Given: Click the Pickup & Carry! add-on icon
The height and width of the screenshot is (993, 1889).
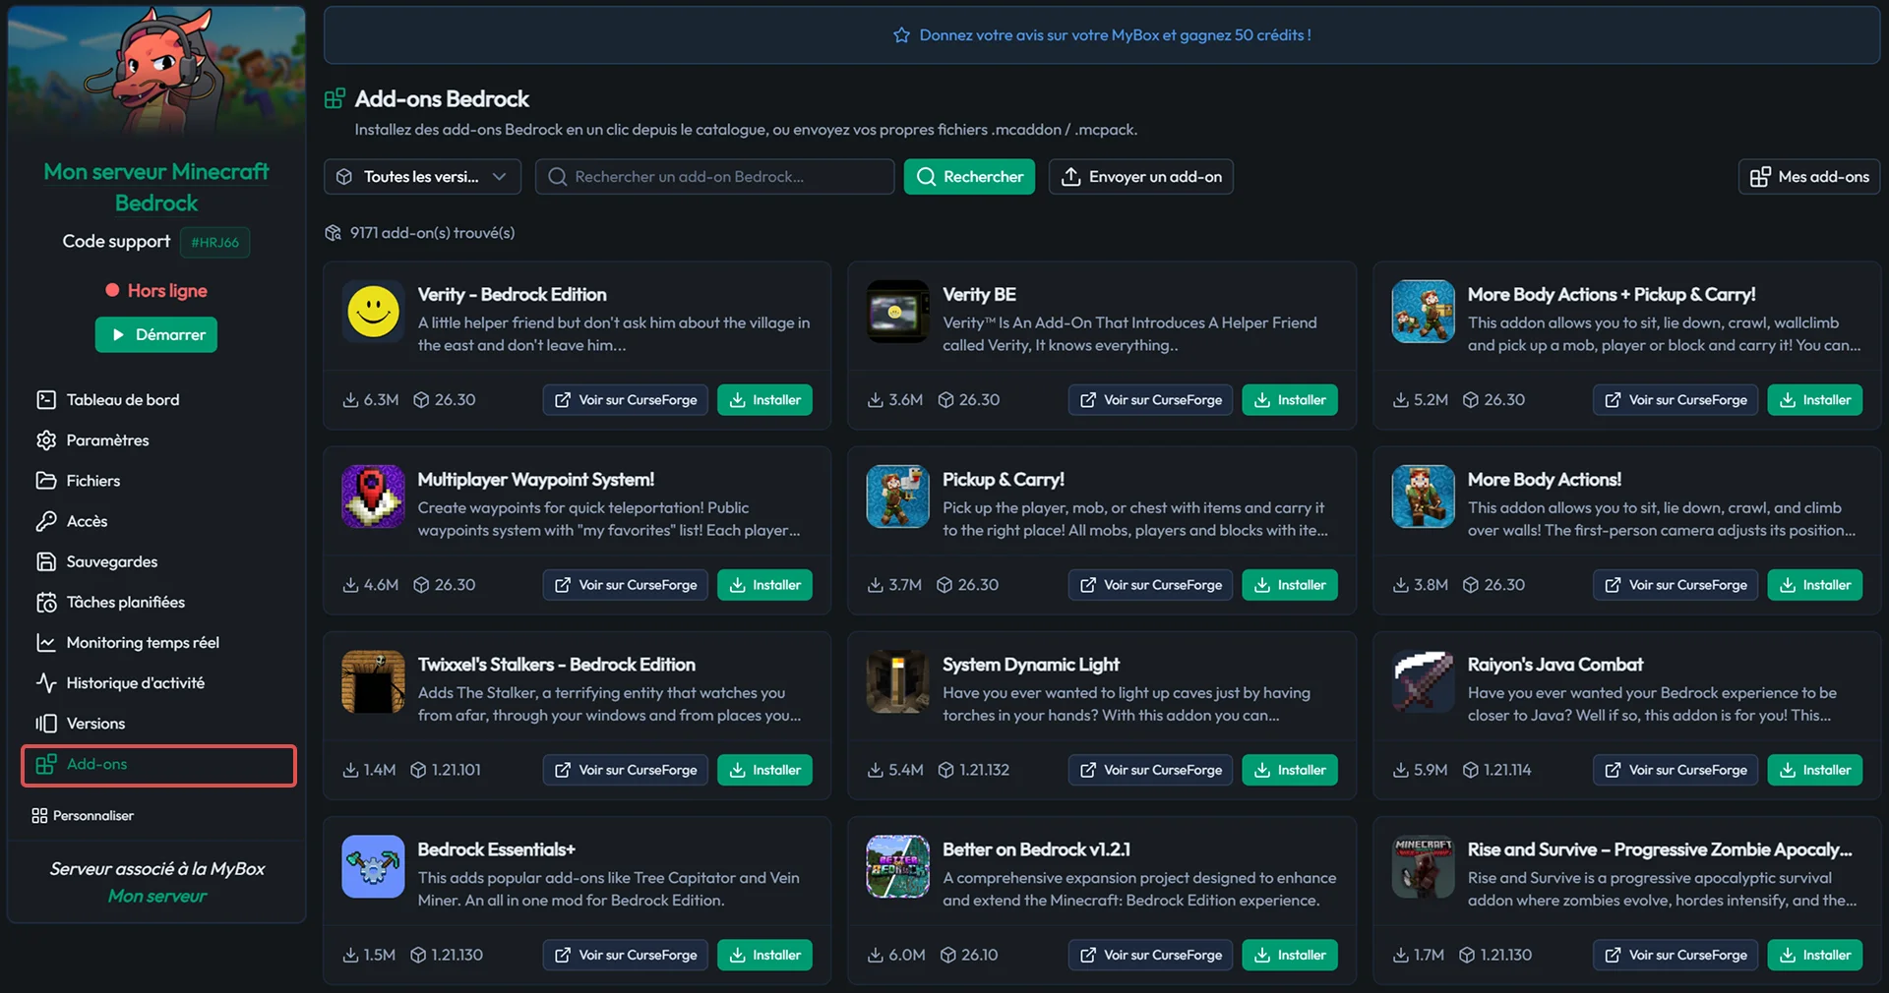Looking at the screenshot, I should pyautogui.click(x=897, y=496).
